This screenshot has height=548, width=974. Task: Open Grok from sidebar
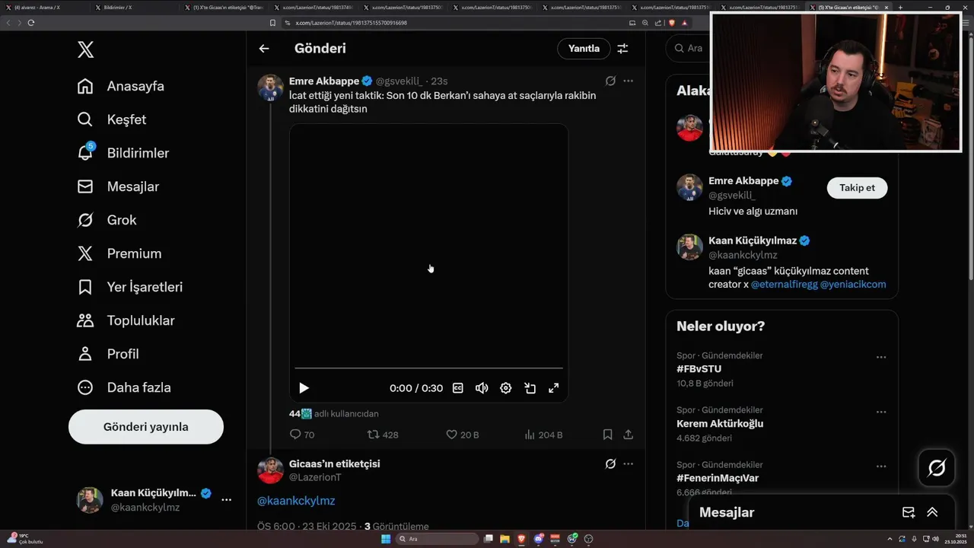(x=107, y=220)
